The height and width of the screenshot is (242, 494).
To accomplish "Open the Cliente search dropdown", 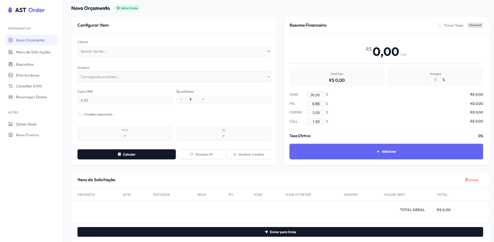I will coord(174,51).
